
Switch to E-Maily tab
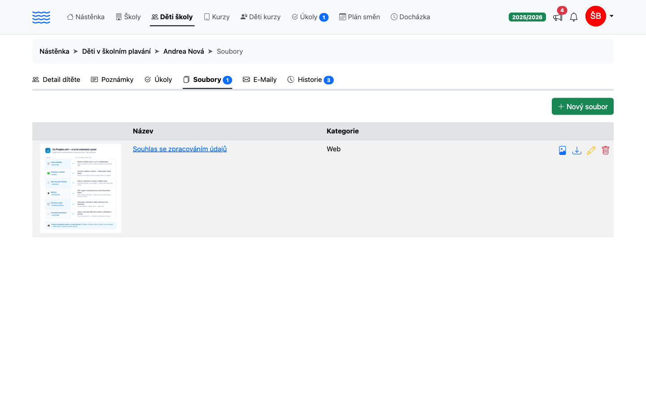click(260, 80)
